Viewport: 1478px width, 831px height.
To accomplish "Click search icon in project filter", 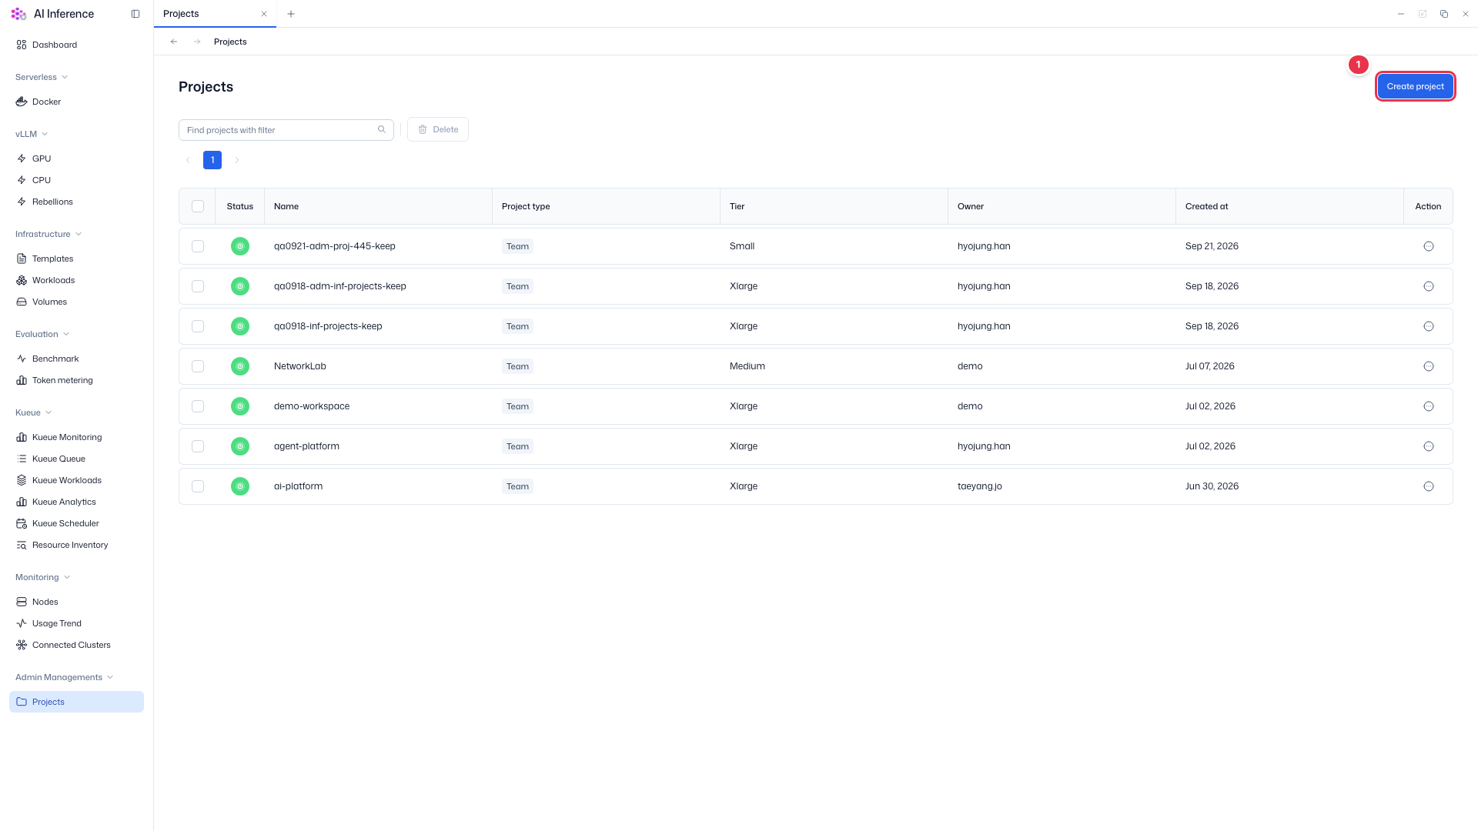I will [382, 129].
